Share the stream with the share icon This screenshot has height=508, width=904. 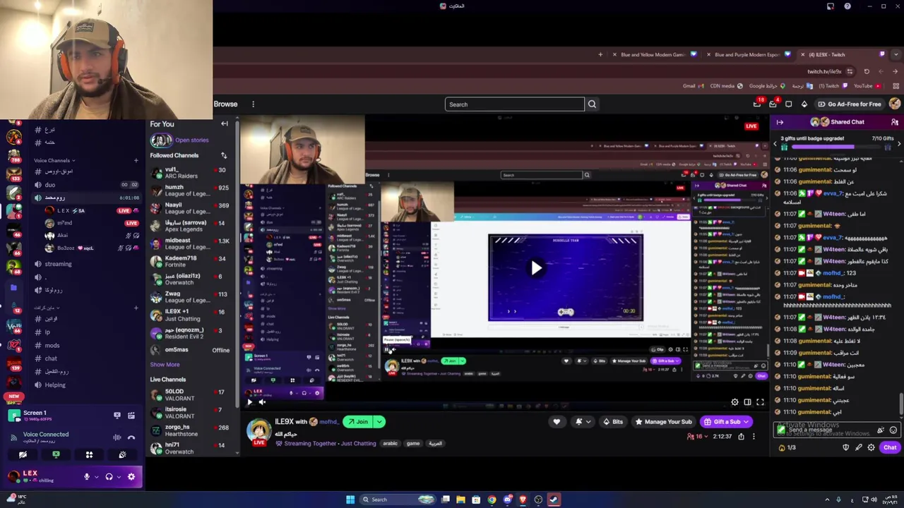coord(741,437)
